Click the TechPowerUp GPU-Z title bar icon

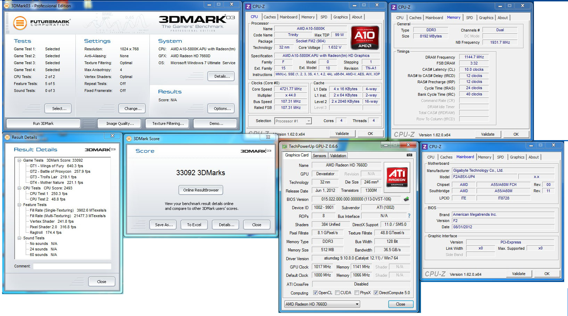[285, 146]
